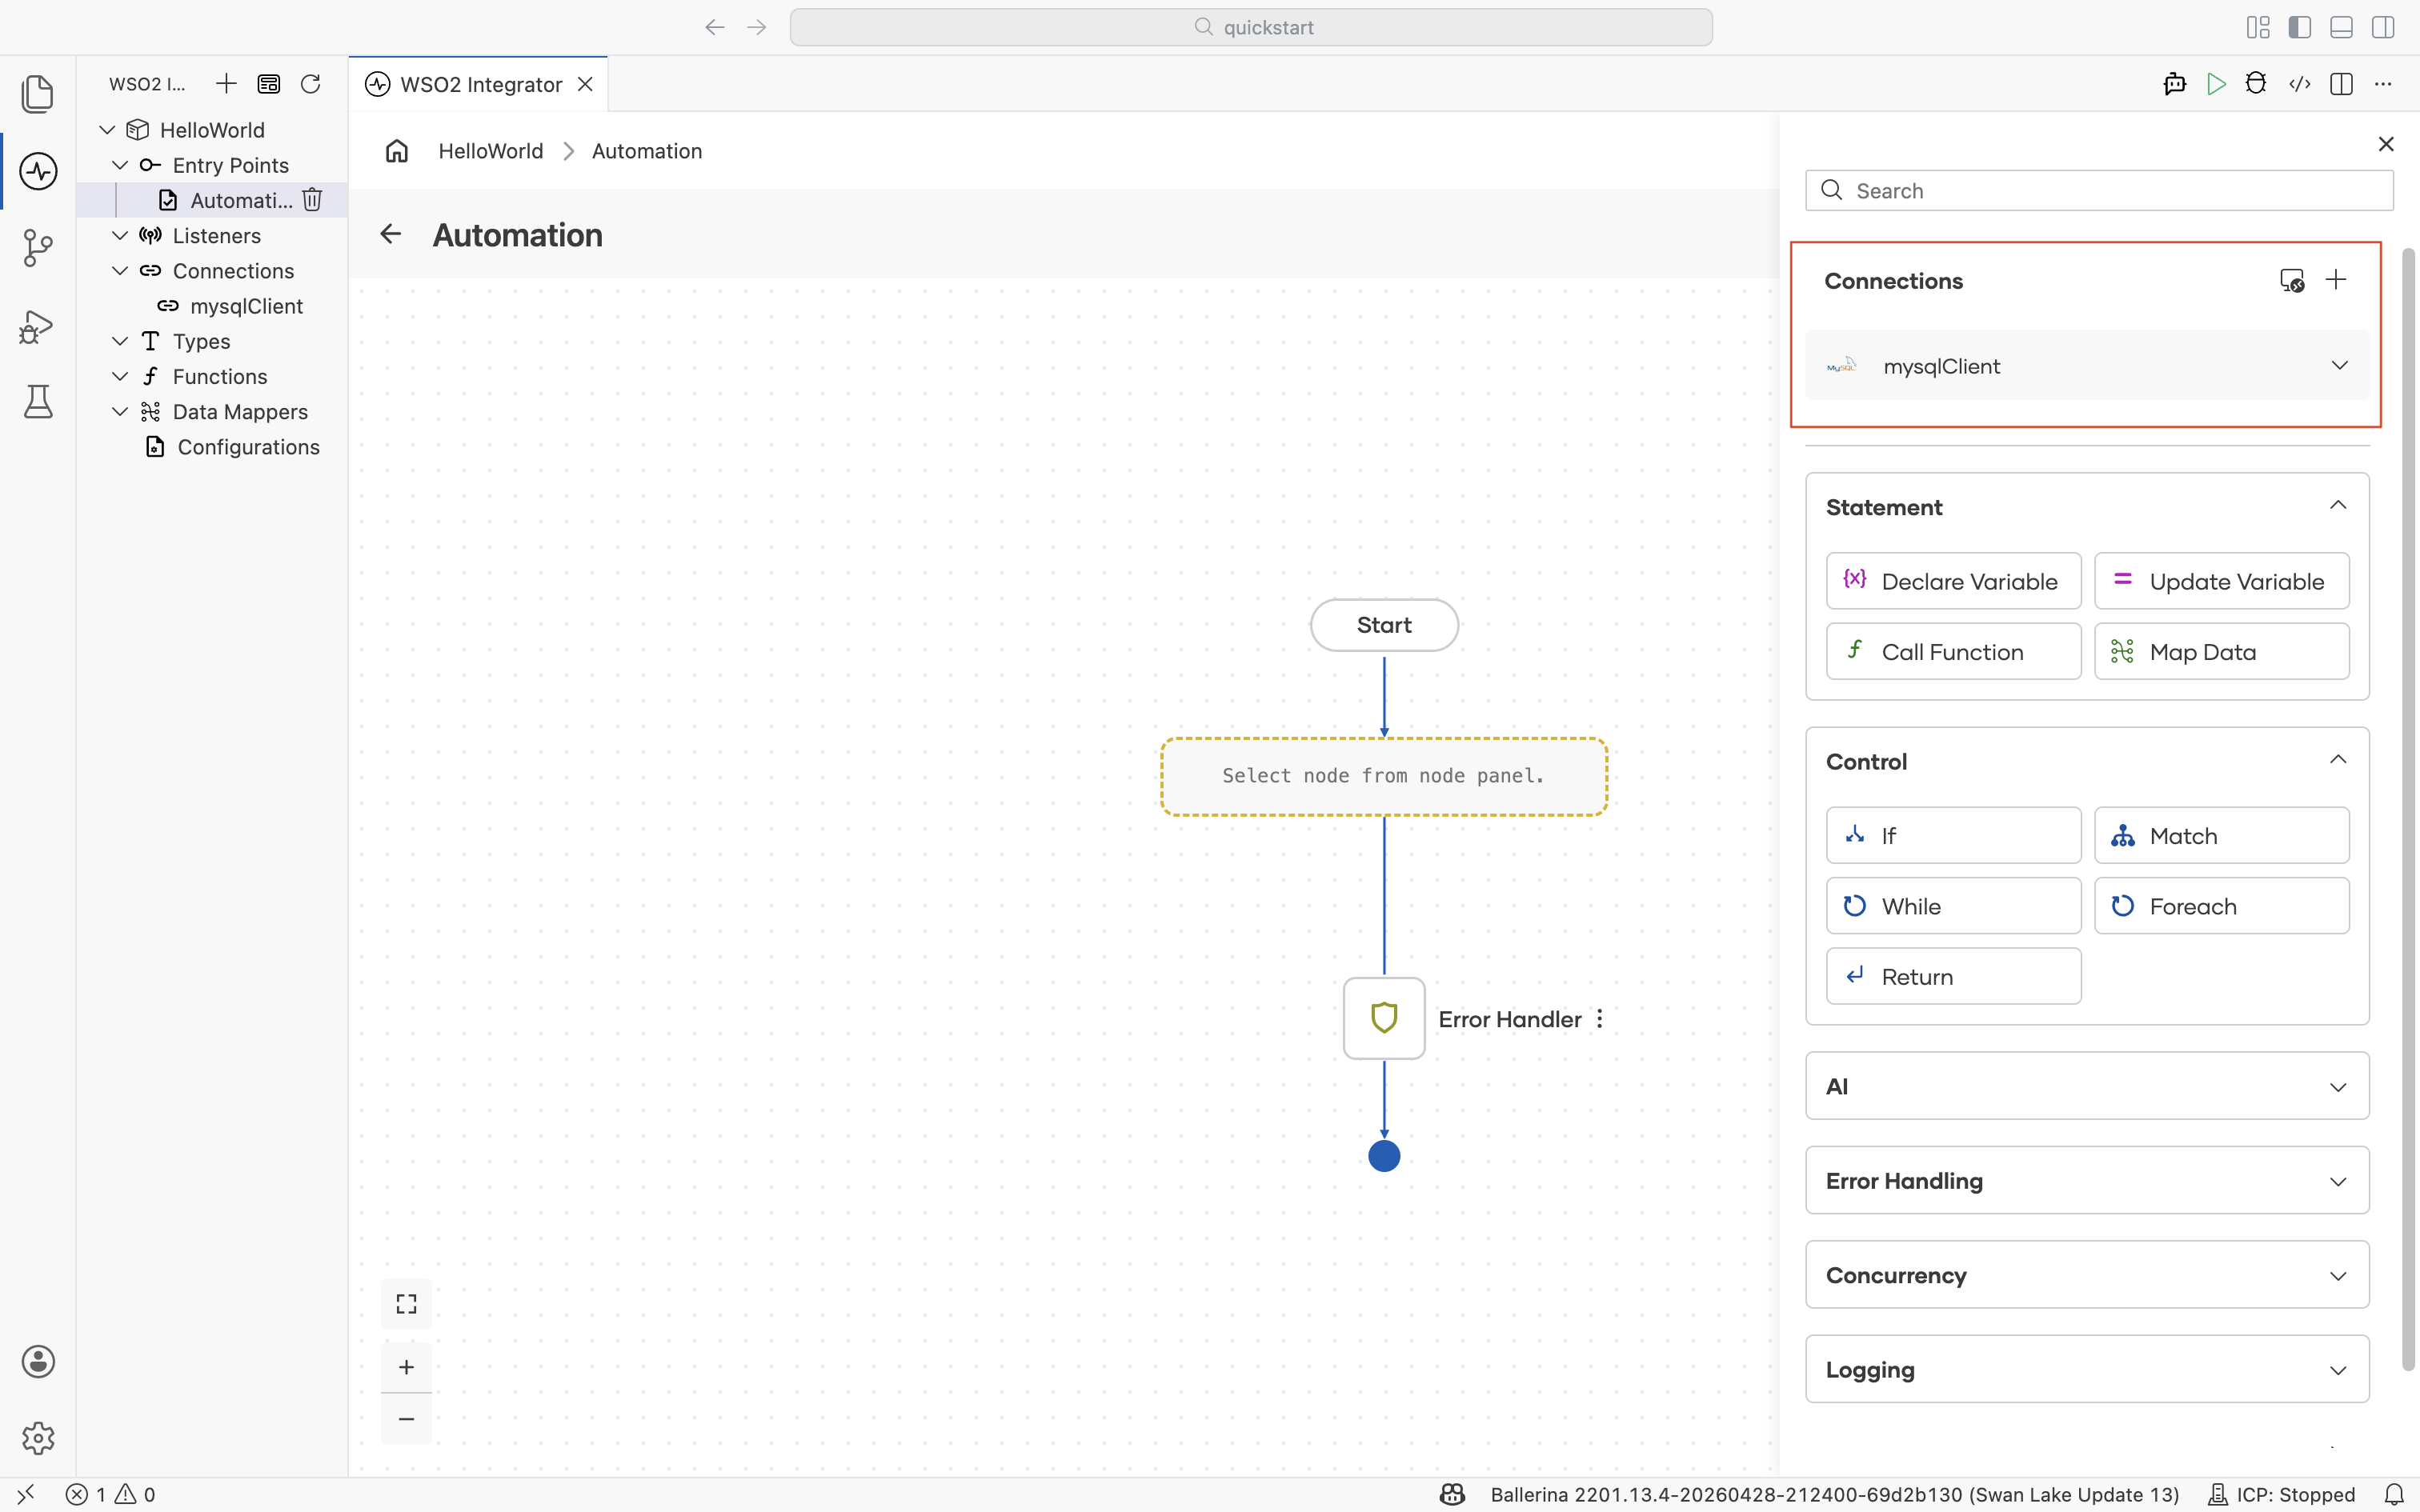2420x1512 pixels.
Task: Click the node panel Search field
Action: coord(2099,191)
